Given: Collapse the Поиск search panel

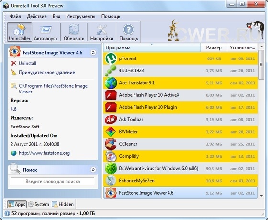Looking at the screenshot, I should click(x=93, y=170).
